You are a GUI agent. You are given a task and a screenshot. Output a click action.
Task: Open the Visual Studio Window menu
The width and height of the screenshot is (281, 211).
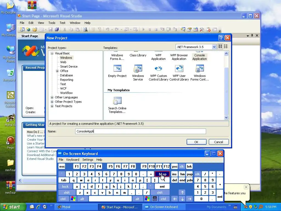coord(75,23)
